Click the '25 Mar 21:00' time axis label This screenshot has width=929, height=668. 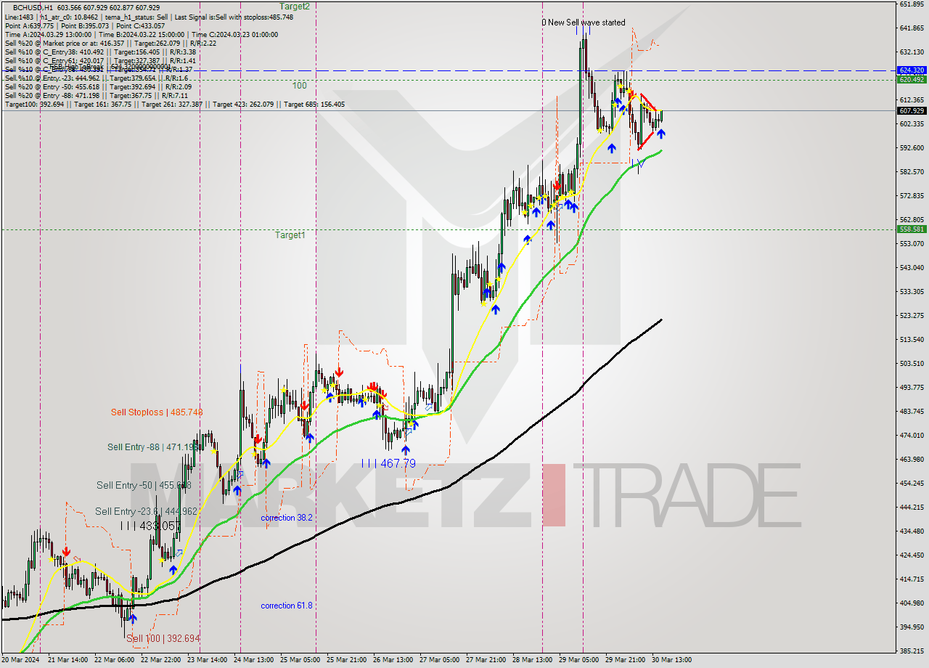tap(346, 660)
